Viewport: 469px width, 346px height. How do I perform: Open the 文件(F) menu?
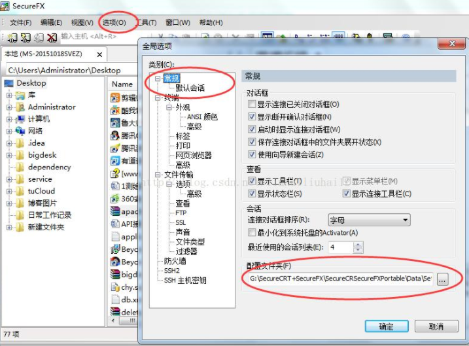(x=20, y=23)
